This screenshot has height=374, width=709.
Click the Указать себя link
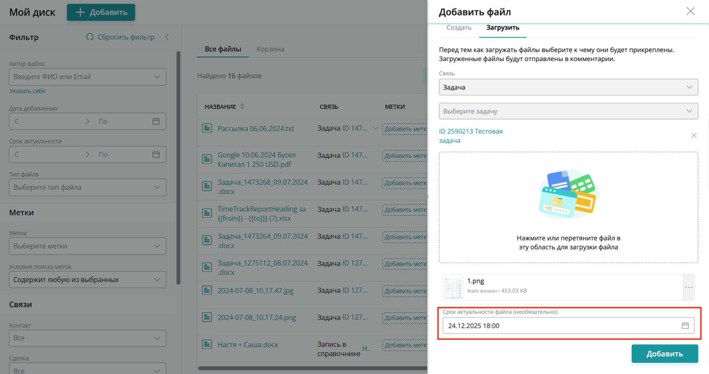(27, 91)
